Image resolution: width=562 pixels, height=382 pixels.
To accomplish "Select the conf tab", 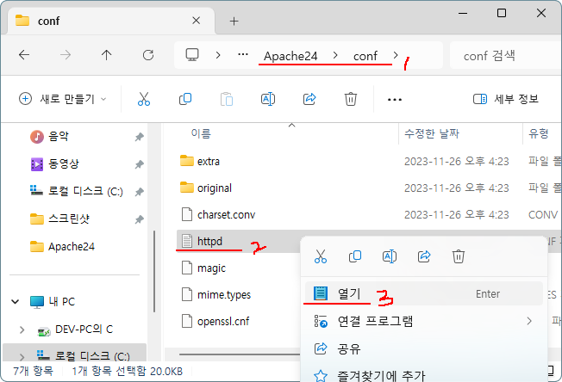I will 110,21.
